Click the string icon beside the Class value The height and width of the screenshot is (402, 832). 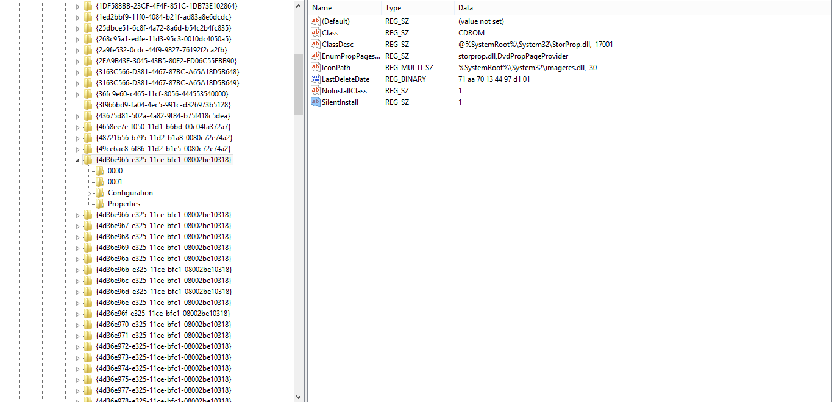pyautogui.click(x=316, y=32)
